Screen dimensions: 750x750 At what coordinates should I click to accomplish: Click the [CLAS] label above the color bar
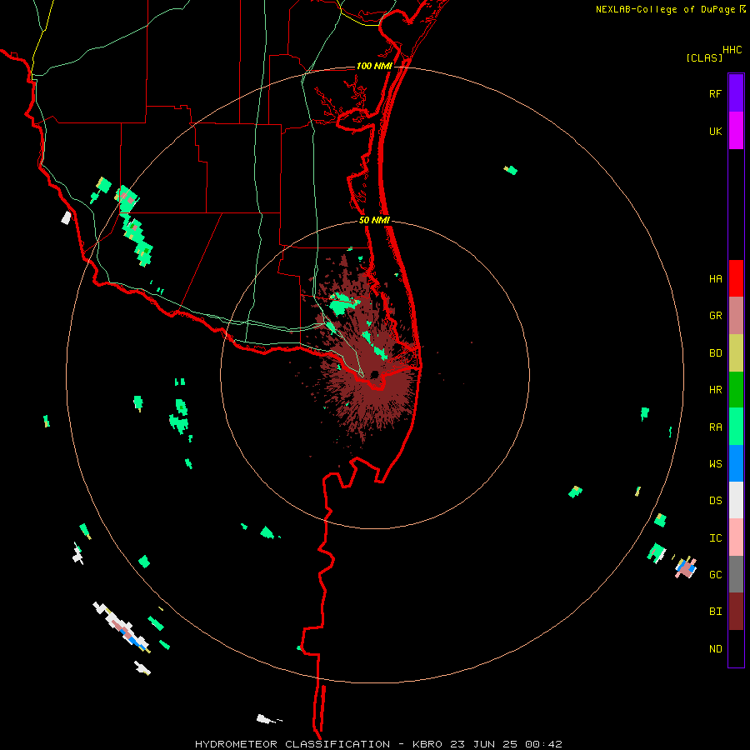[x=704, y=57]
